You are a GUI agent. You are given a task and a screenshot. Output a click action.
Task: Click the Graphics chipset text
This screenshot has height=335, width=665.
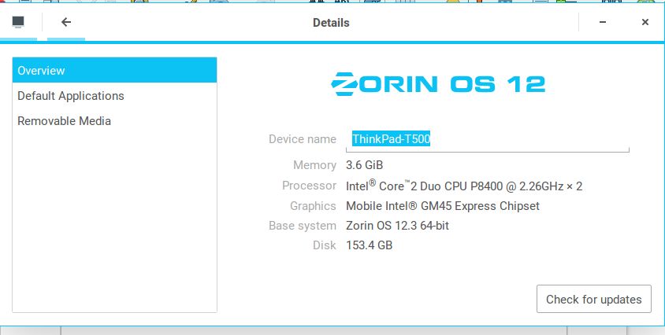pyautogui.click(x=443, y=206)
